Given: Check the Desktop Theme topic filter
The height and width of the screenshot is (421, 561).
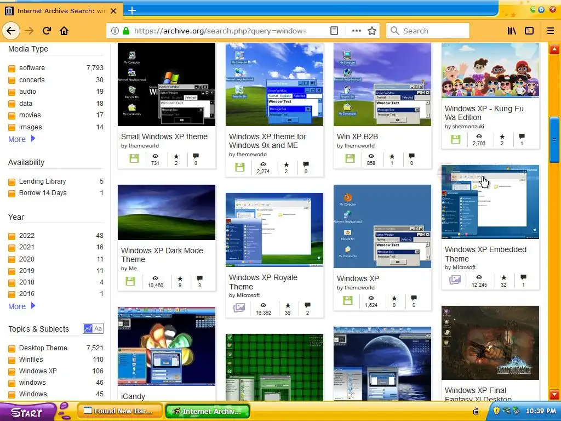Looking at the screenshot, I should coord(12,348).
